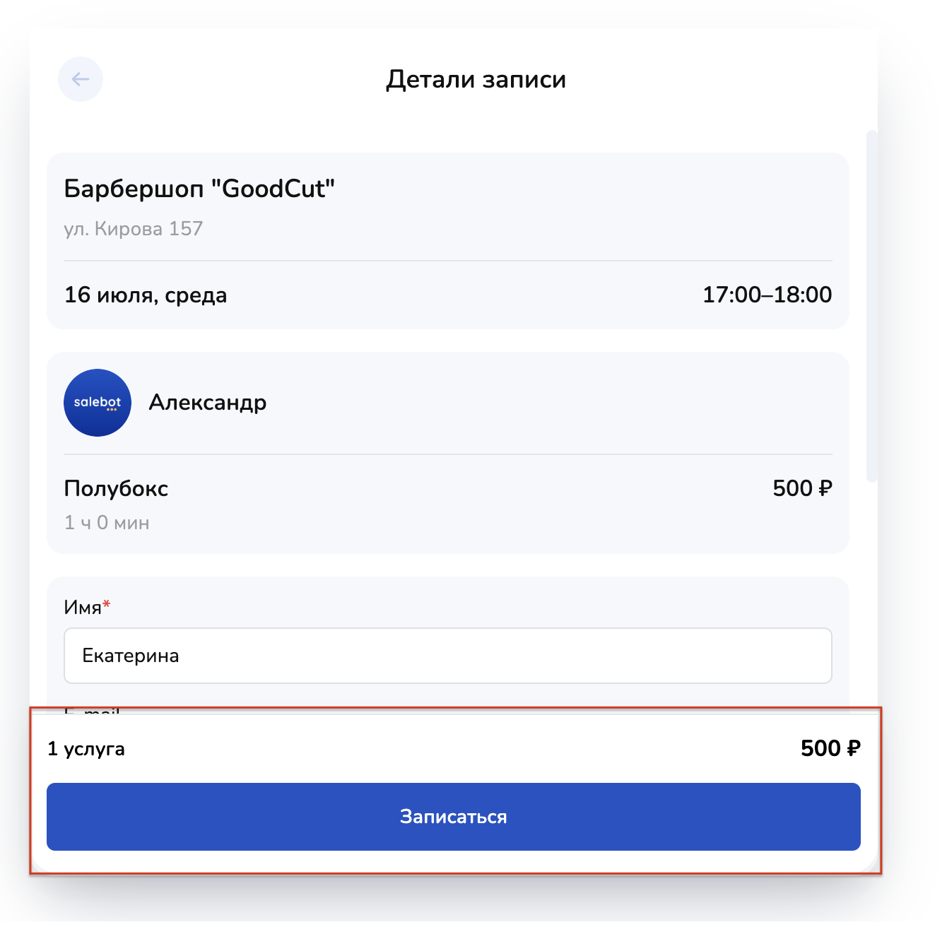Click the master name Александр
This screenshot has width=947, height=927.
click(x=208, y=403)
